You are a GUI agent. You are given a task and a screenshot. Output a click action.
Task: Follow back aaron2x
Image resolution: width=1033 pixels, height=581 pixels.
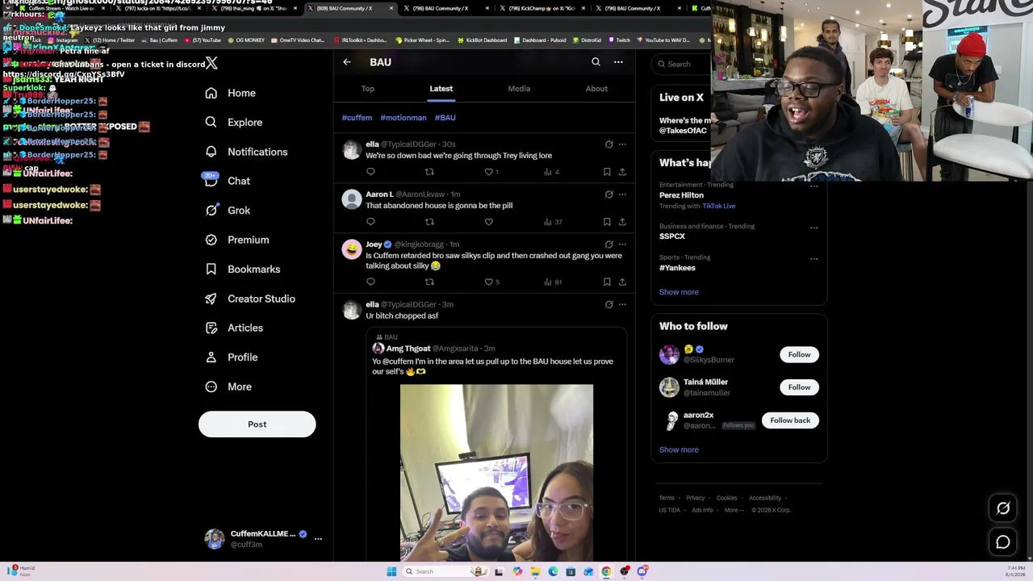790,420
